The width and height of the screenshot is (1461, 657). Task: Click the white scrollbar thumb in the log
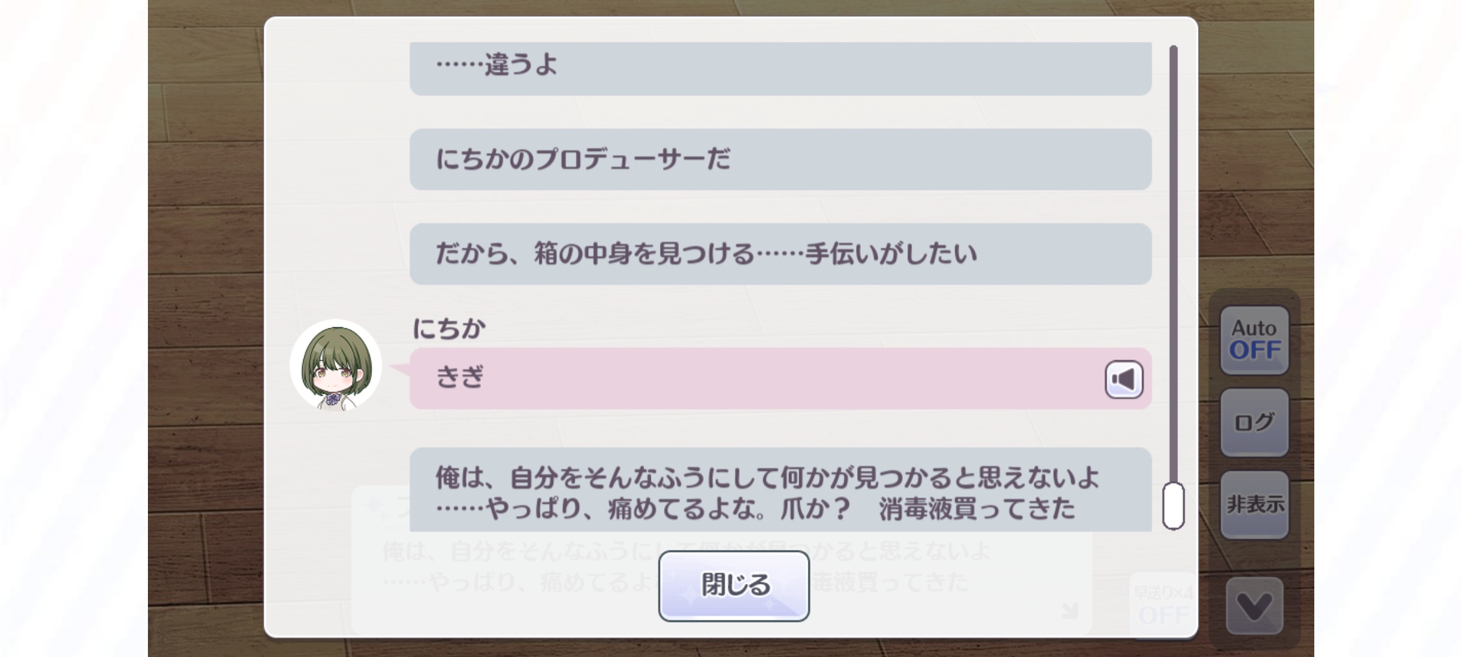click(1173, 506)
